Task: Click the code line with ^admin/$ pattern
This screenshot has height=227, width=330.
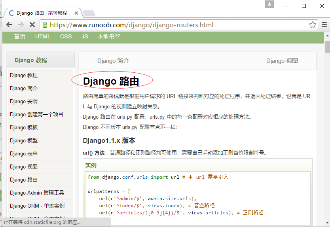Action: (148, 199)
